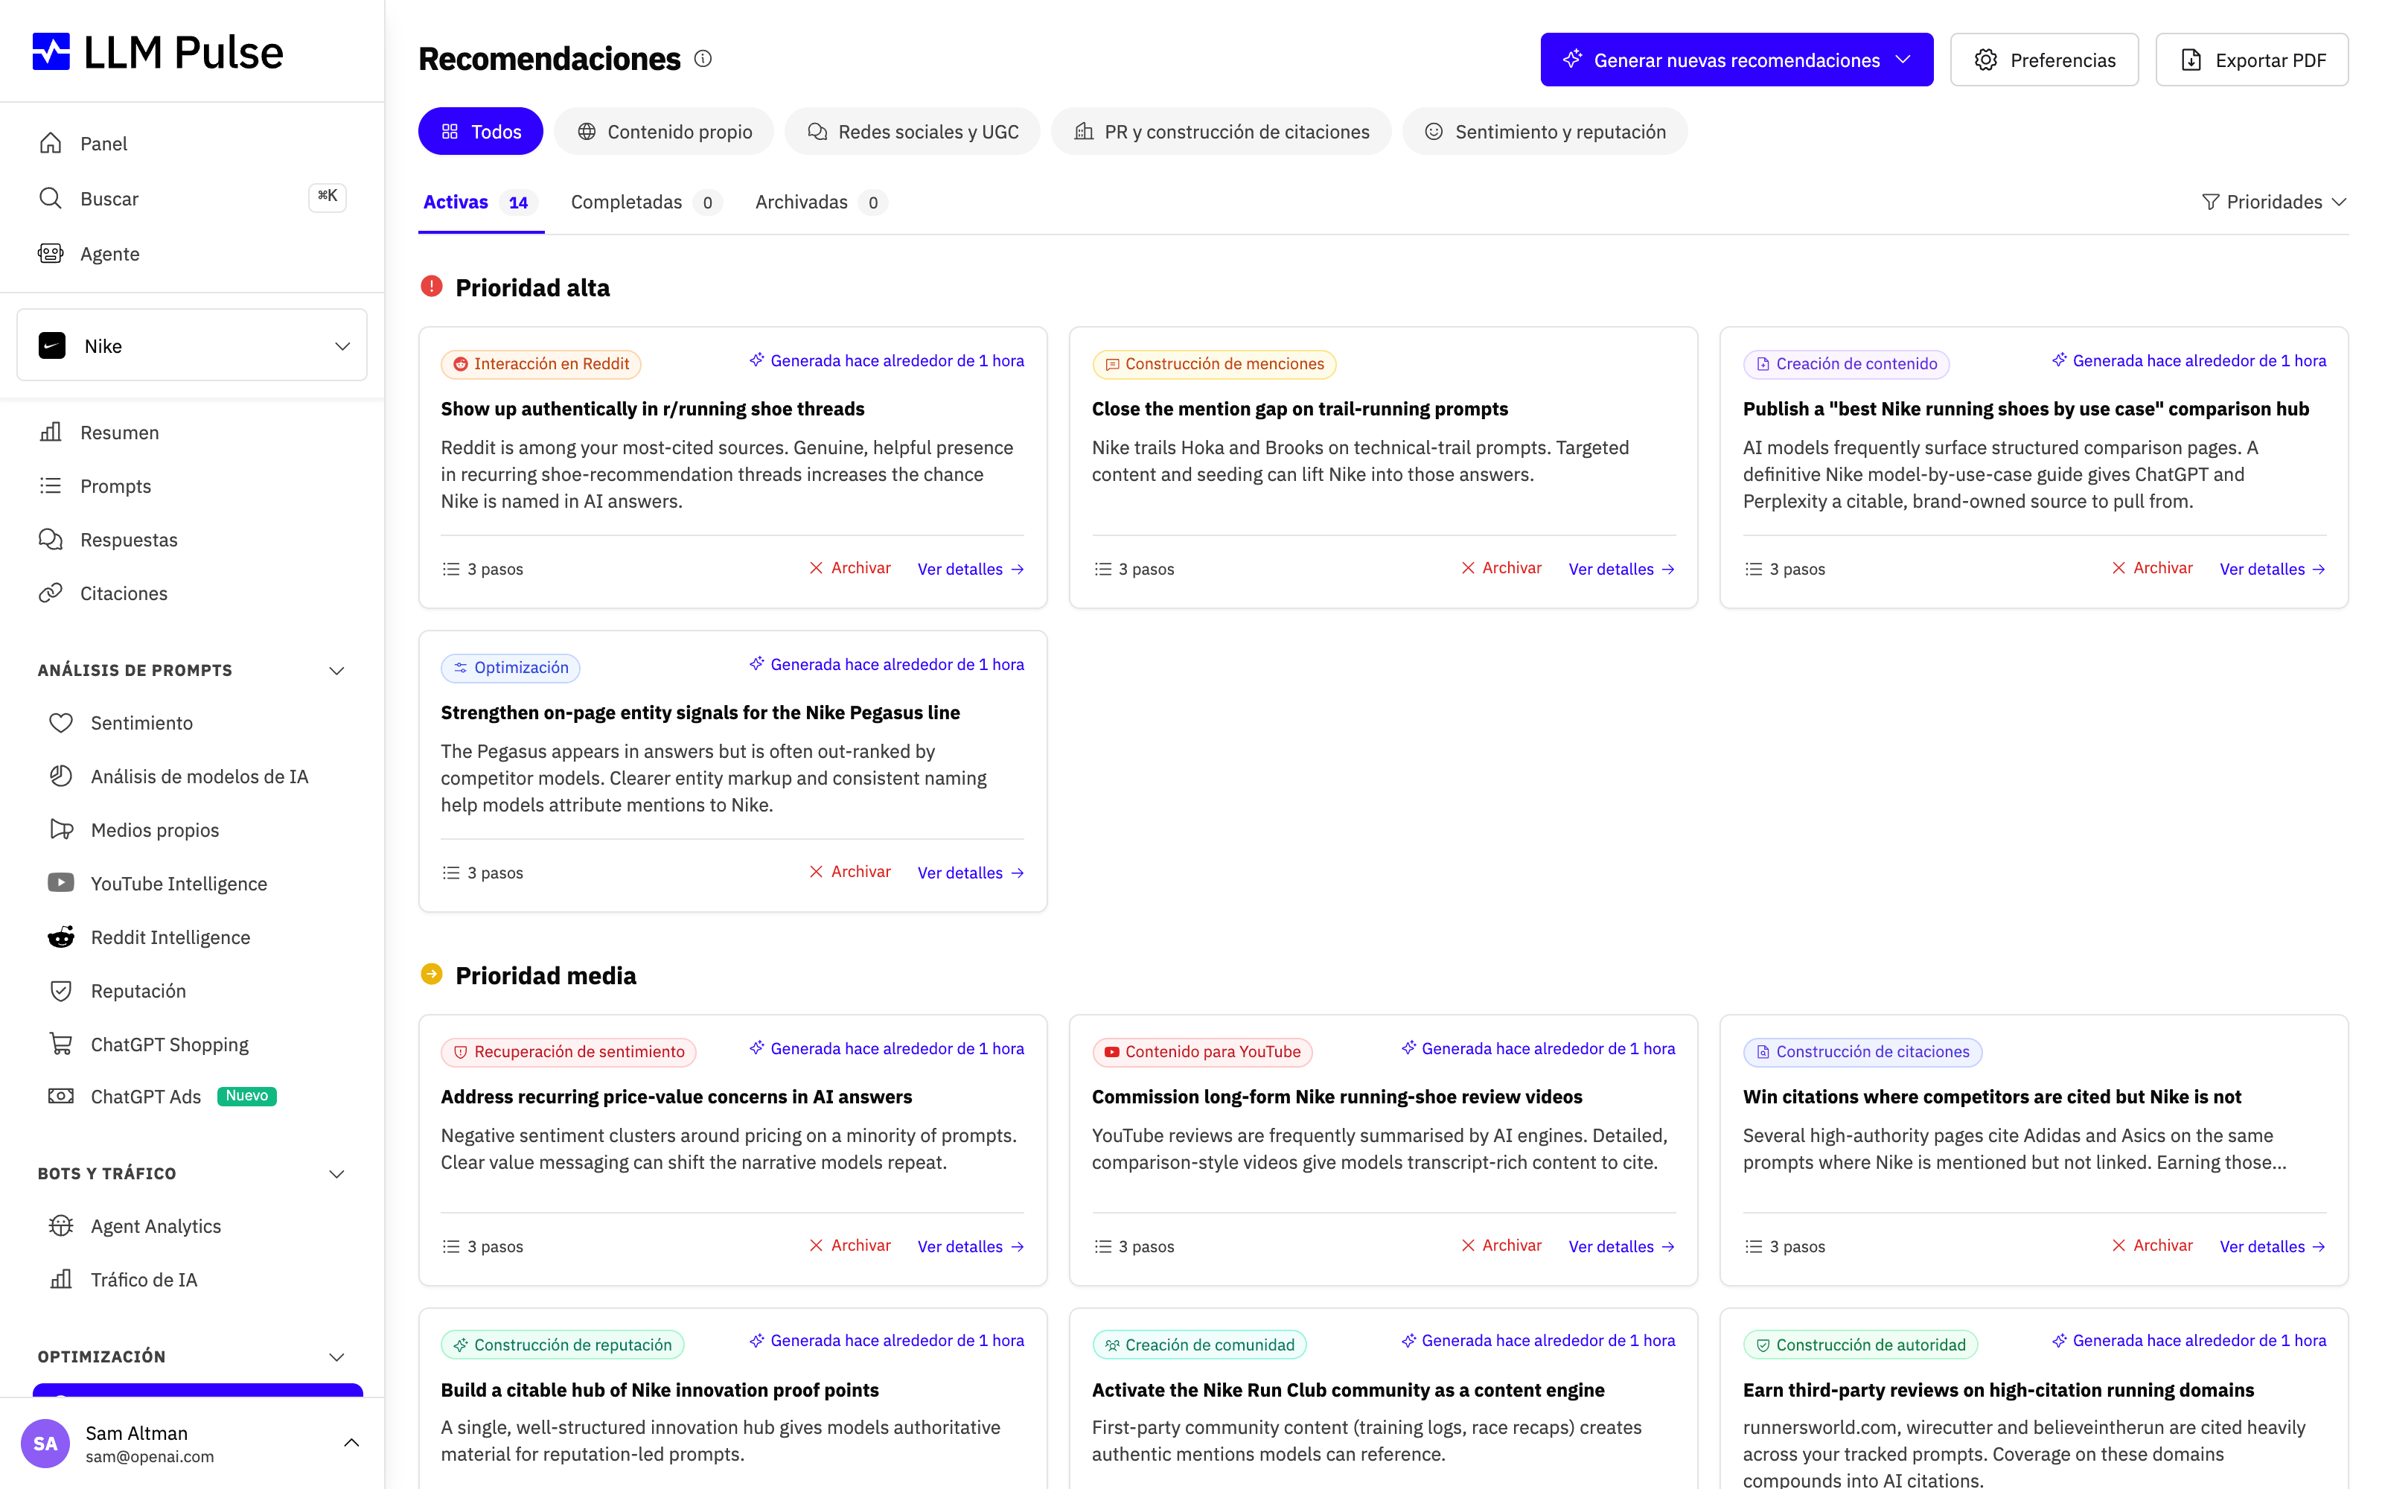Click the ⌘K shortcut badge next to Buscar
Viewport: 2382px width, 1489px height.
tap(327, 197)
